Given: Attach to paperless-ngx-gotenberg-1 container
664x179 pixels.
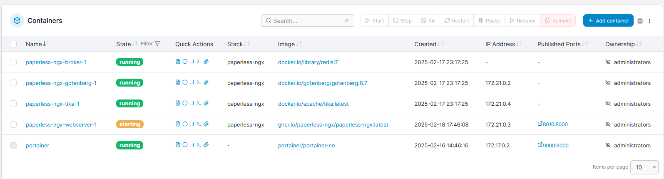Looking at the screenshot, I should point(206,82).
